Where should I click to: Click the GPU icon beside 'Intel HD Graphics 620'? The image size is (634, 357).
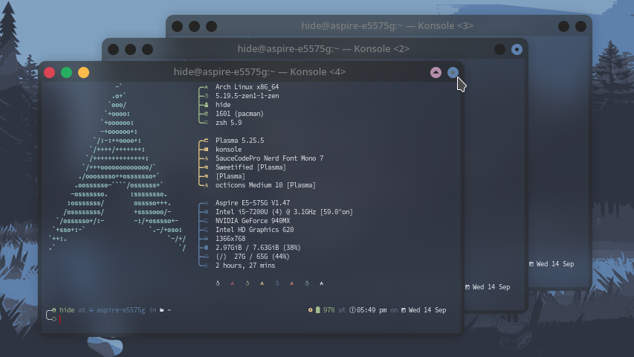[206, 230]
